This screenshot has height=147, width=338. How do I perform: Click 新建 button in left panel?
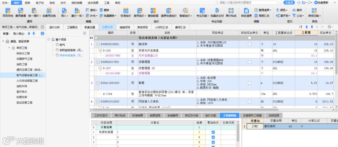[6, 34]
